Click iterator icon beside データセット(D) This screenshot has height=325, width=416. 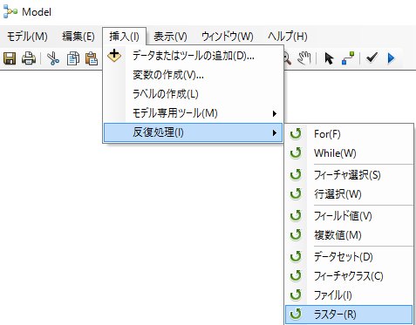tap(296, 257)
